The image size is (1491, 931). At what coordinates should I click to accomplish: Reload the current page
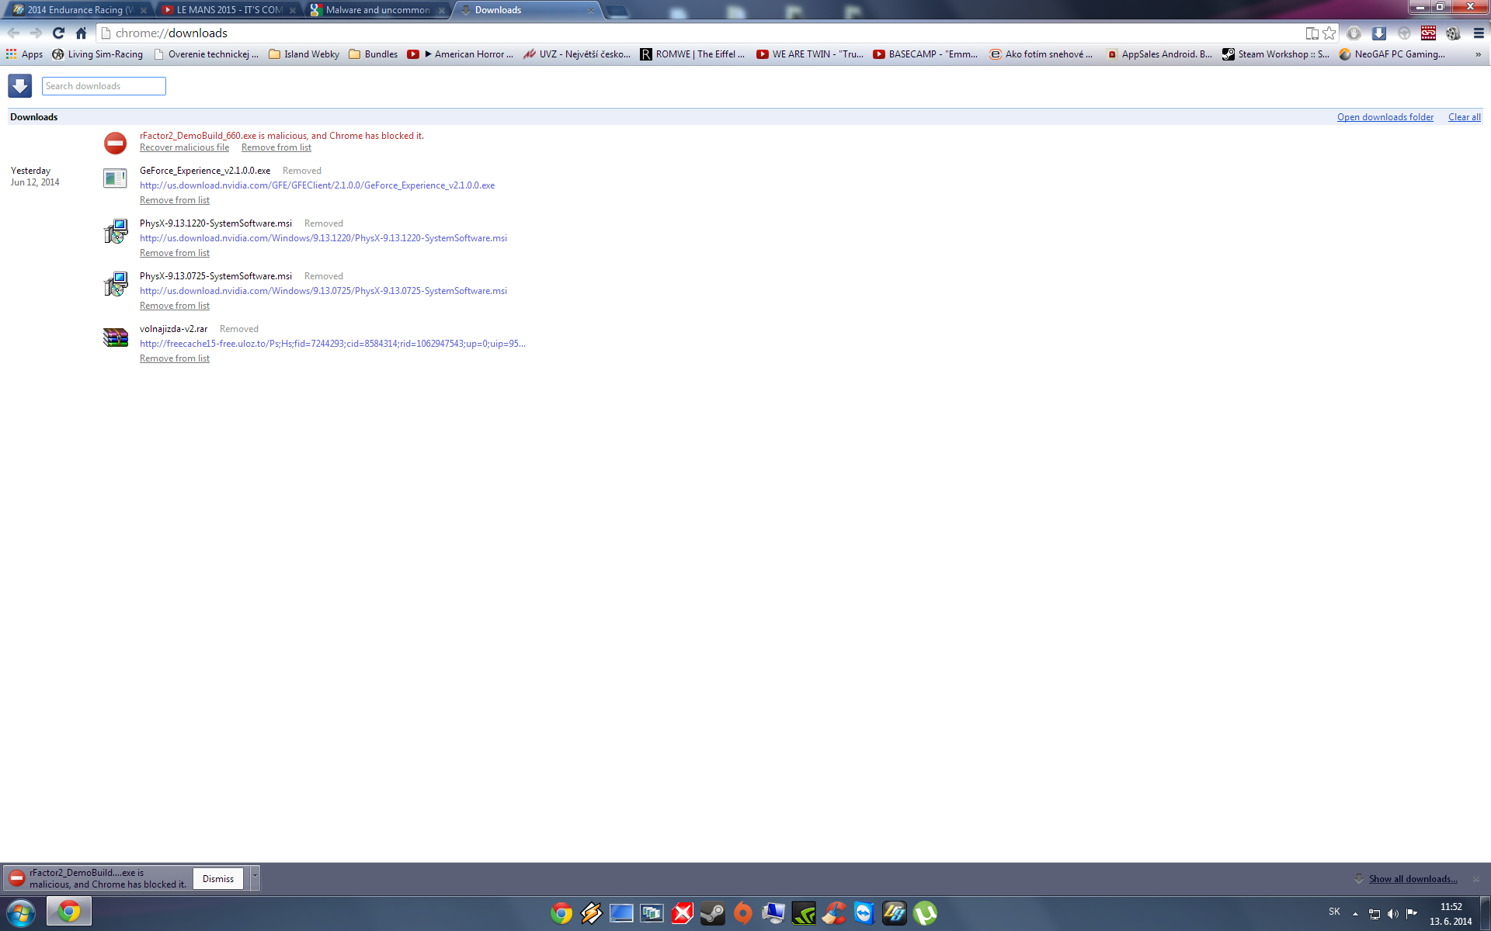58,33
